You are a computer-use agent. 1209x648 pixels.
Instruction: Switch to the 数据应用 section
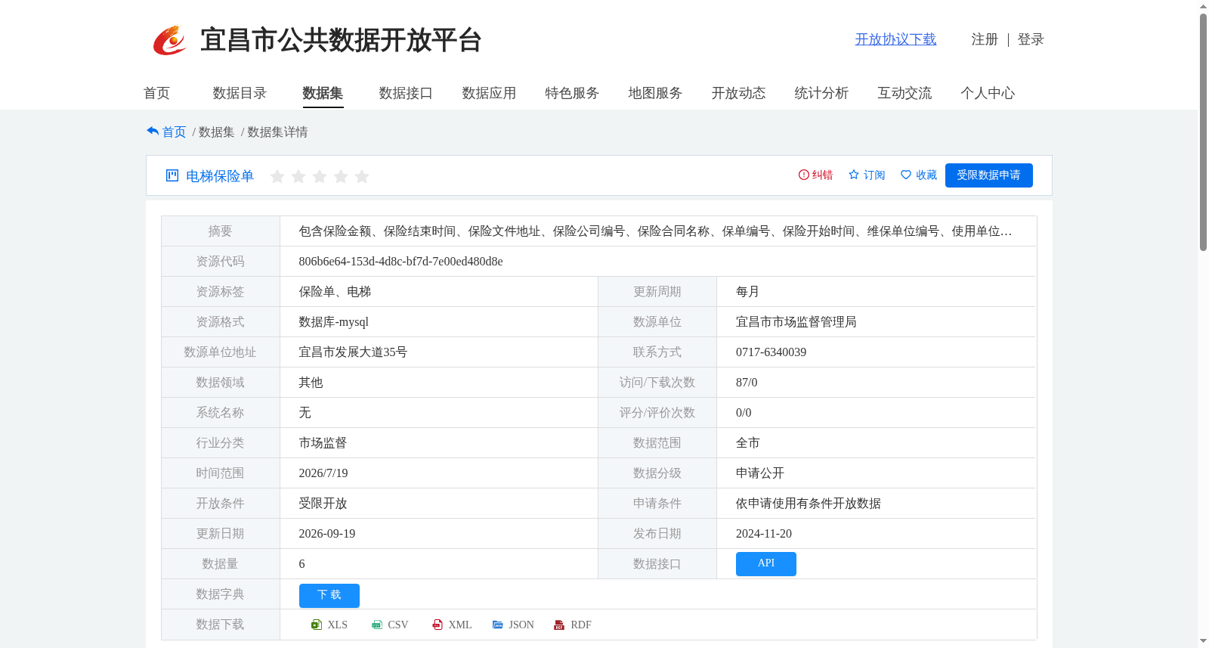[489, 93]
